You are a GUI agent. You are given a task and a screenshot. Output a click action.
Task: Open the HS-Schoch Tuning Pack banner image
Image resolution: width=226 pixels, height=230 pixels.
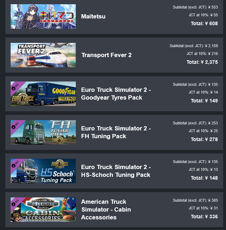[43, 171]
